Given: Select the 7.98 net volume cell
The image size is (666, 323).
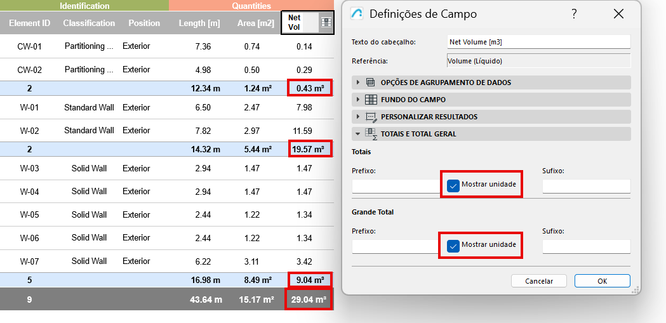Looking at the screenshot, I should pos(304,108).
